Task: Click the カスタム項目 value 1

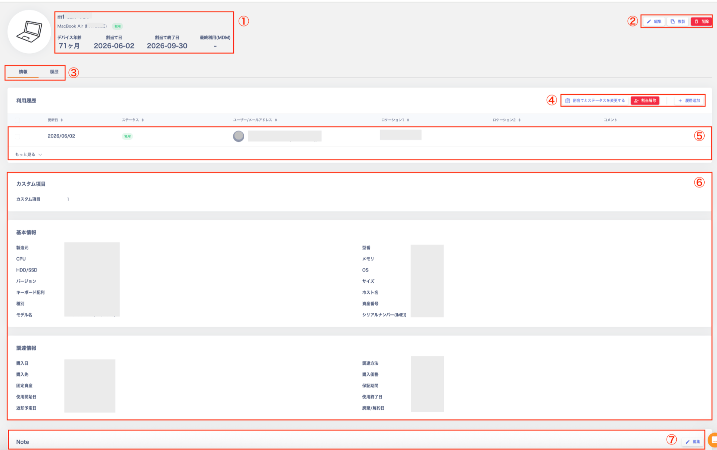Action: pos(68,199)
